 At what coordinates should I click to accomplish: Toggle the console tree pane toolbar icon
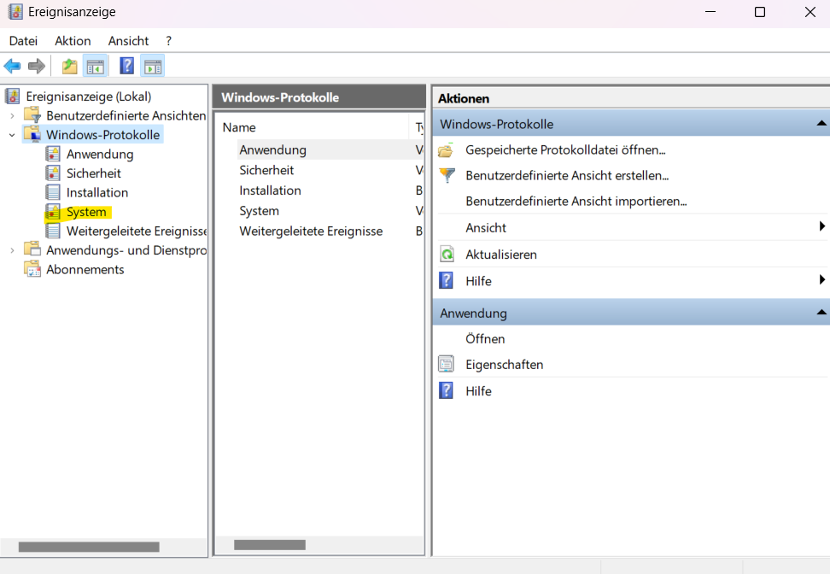(x=96, y=66)
